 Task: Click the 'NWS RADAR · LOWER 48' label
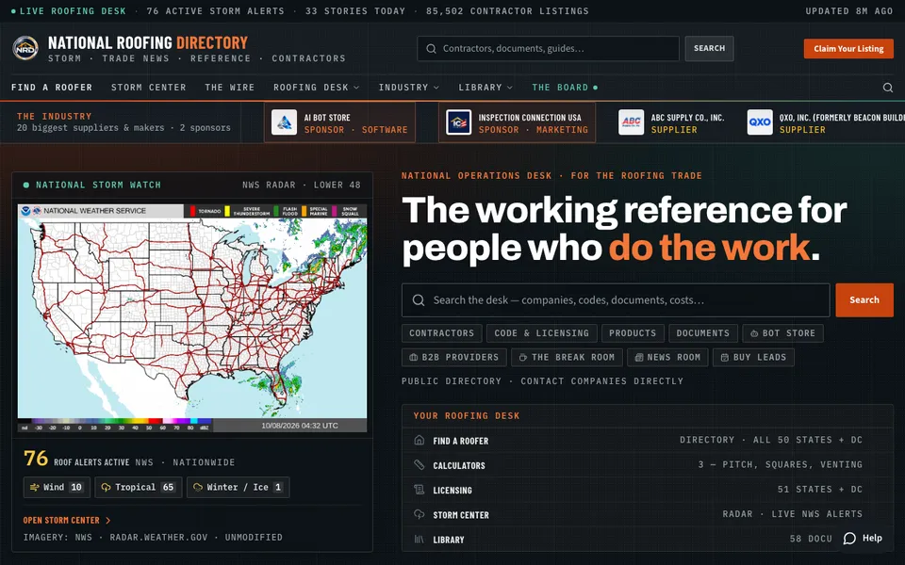click(x=302, y=186)
